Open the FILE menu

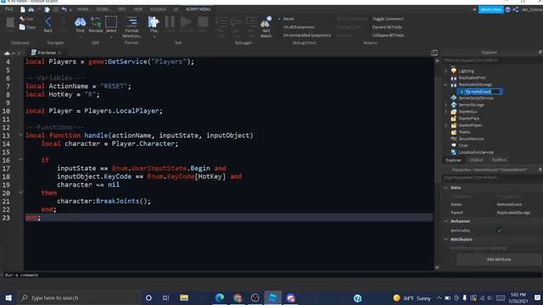(x=9, y=9)
